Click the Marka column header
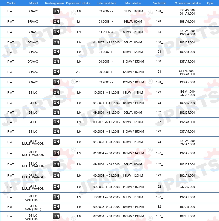 point(11,3)
